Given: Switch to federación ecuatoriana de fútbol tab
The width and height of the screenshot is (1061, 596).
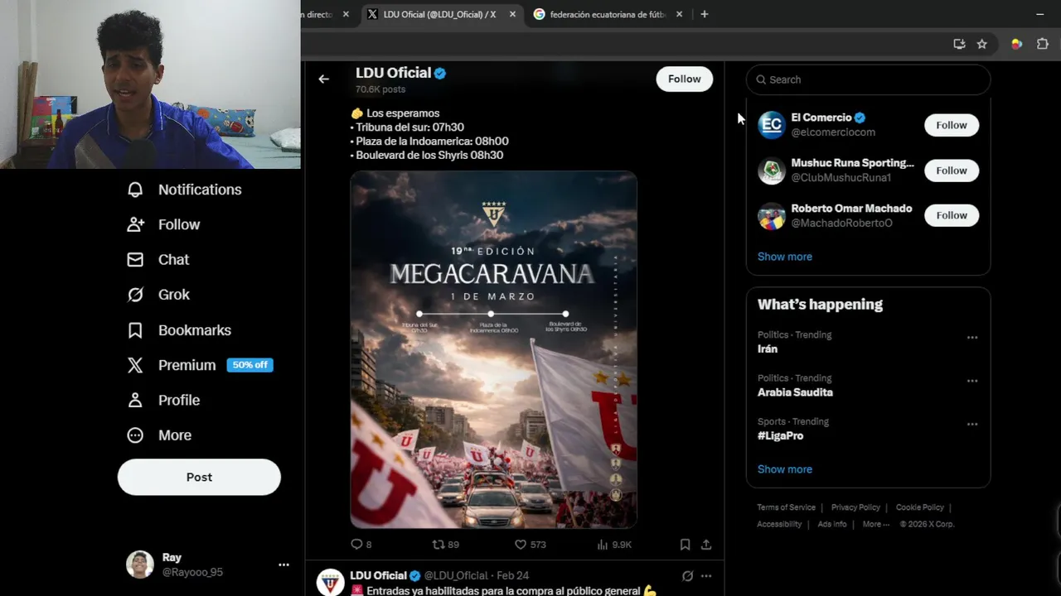Looking at the screenshot, I should pyautogui.click(x=608, y=14).
